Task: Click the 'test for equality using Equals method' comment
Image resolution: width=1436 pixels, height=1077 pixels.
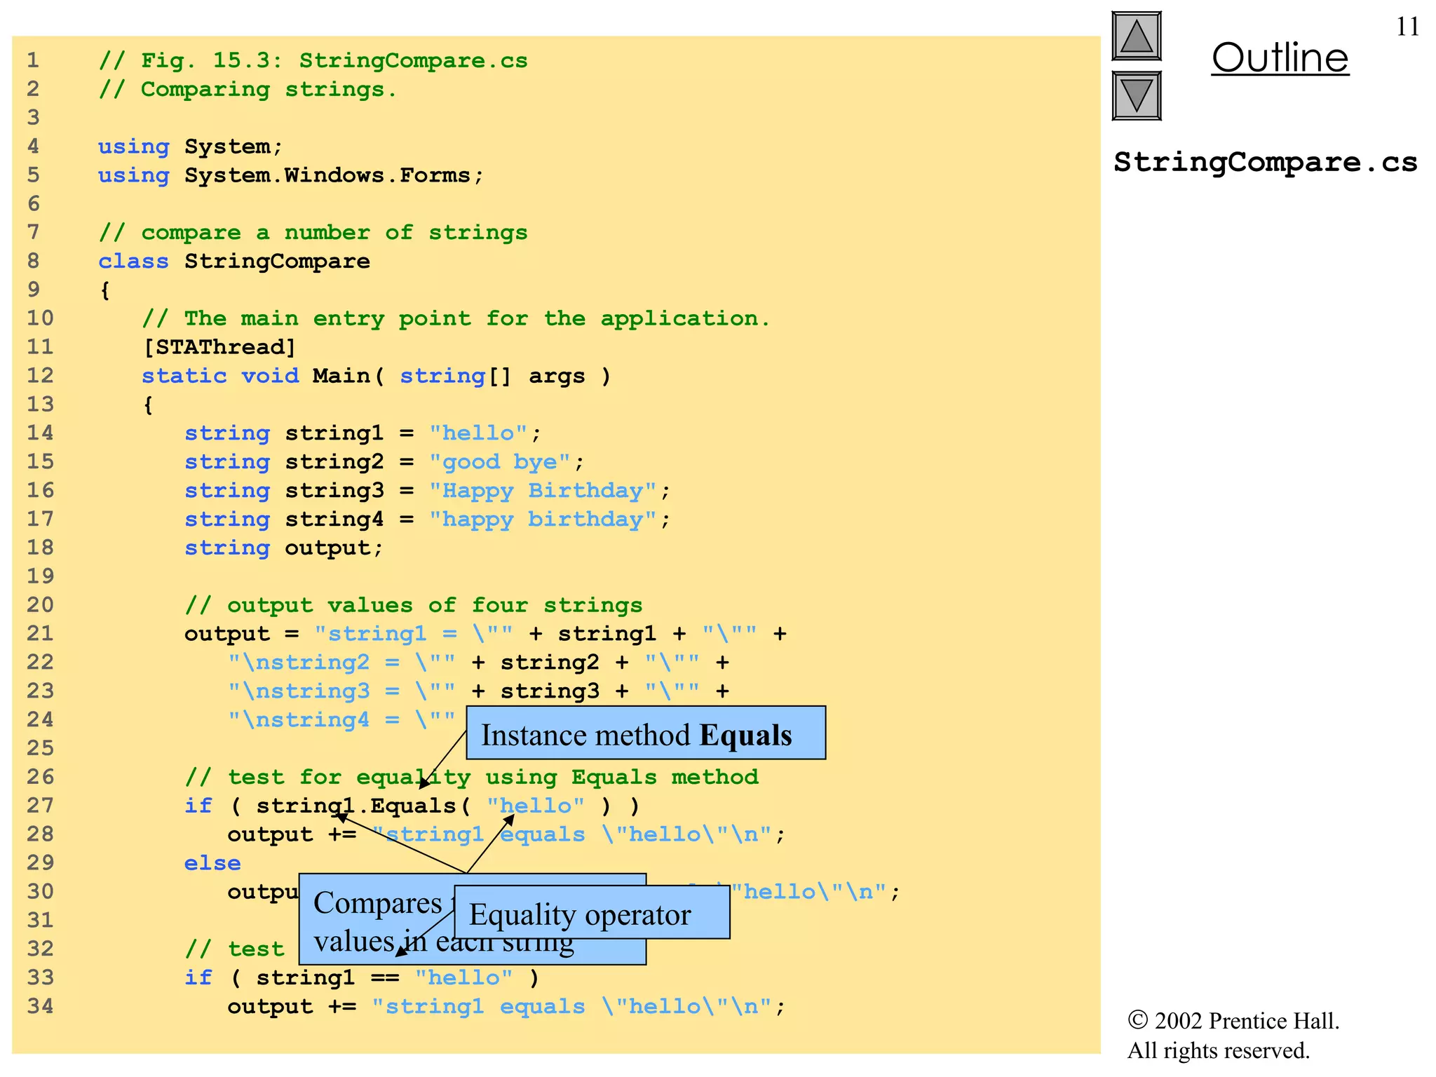Action: pos(472,778)
